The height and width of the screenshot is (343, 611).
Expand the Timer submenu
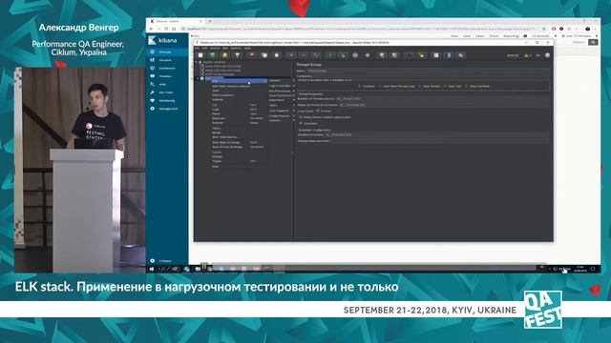pyautogui.click(x=281, y=105)
